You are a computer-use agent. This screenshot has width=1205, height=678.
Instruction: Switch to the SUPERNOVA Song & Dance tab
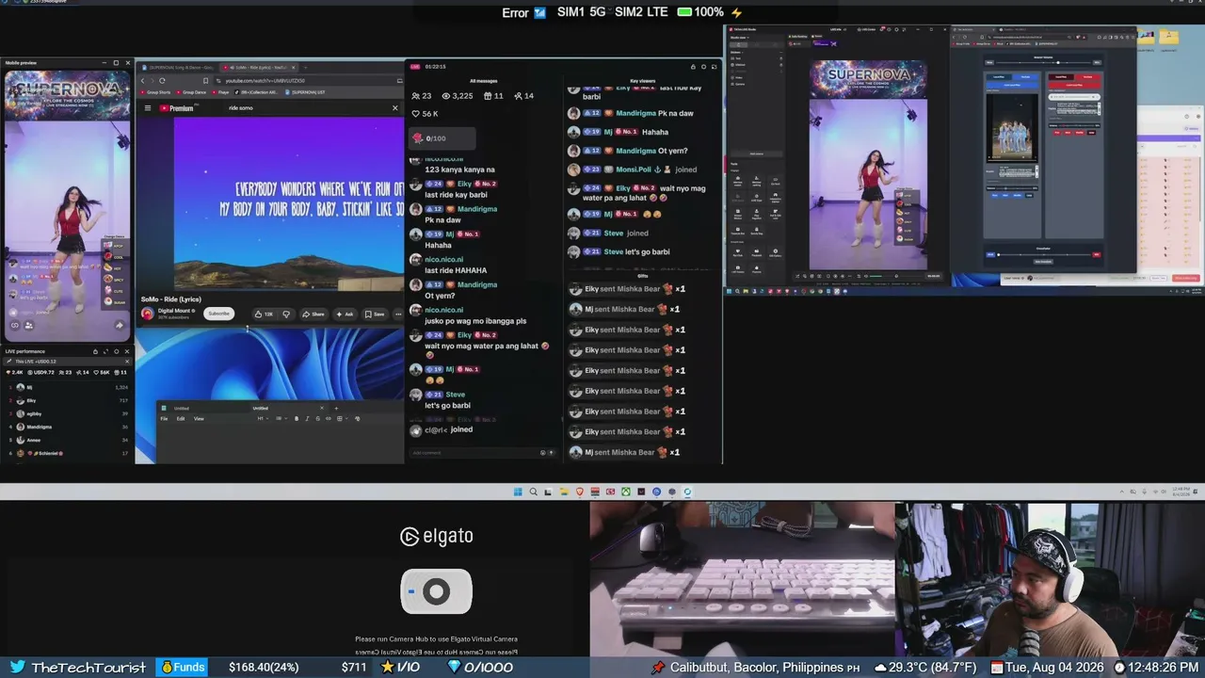point(179,67)
